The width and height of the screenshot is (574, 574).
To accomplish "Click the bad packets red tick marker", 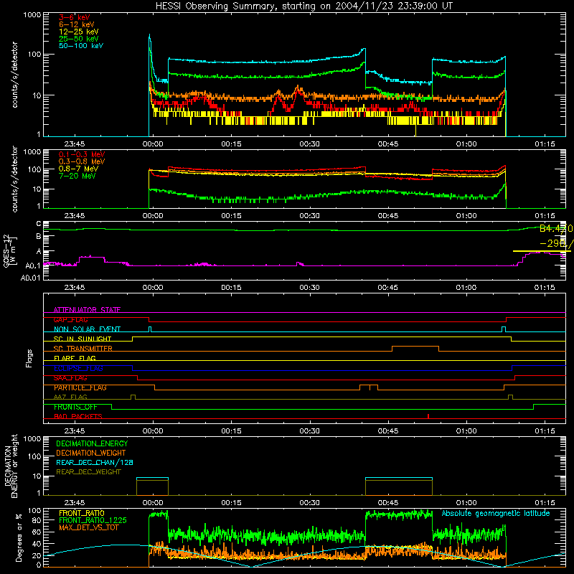I will coord(428,416).
